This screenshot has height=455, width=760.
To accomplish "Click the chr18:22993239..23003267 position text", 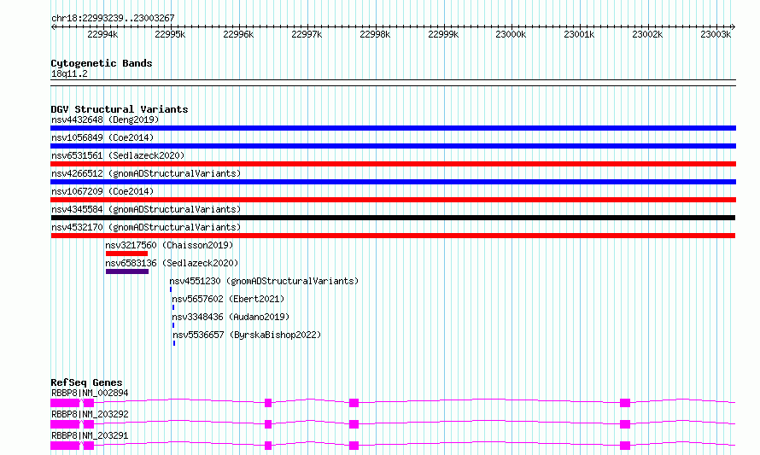I will 113,18.
